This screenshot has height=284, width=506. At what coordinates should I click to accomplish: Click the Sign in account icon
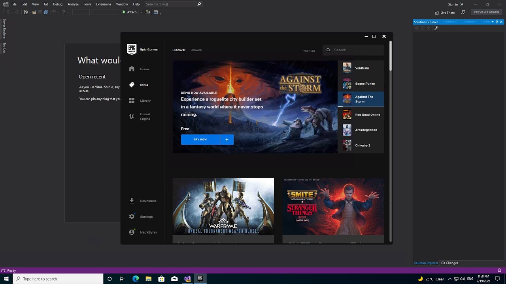tap(462, 4)
